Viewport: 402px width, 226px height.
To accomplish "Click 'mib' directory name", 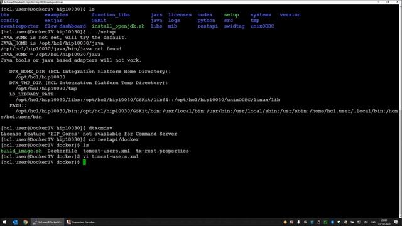I will click(173, 26).
